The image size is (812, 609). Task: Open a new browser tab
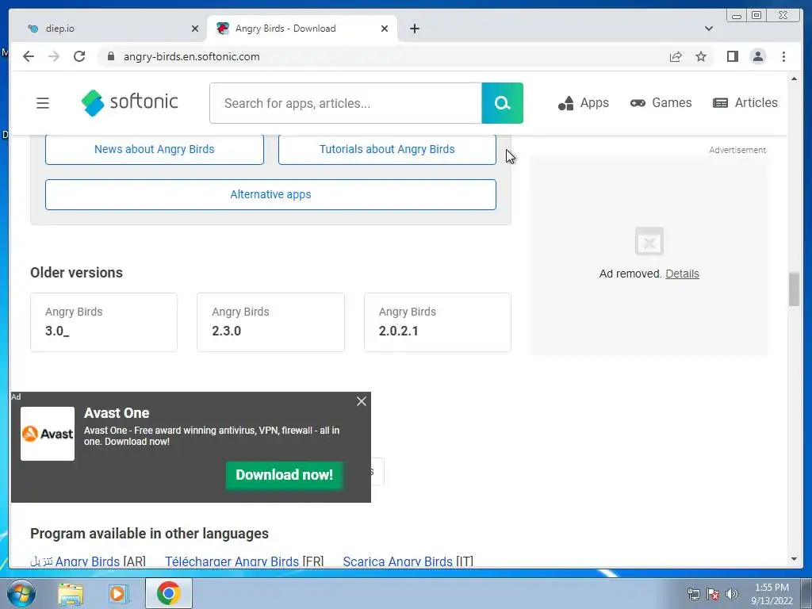[x=414, y=29]
